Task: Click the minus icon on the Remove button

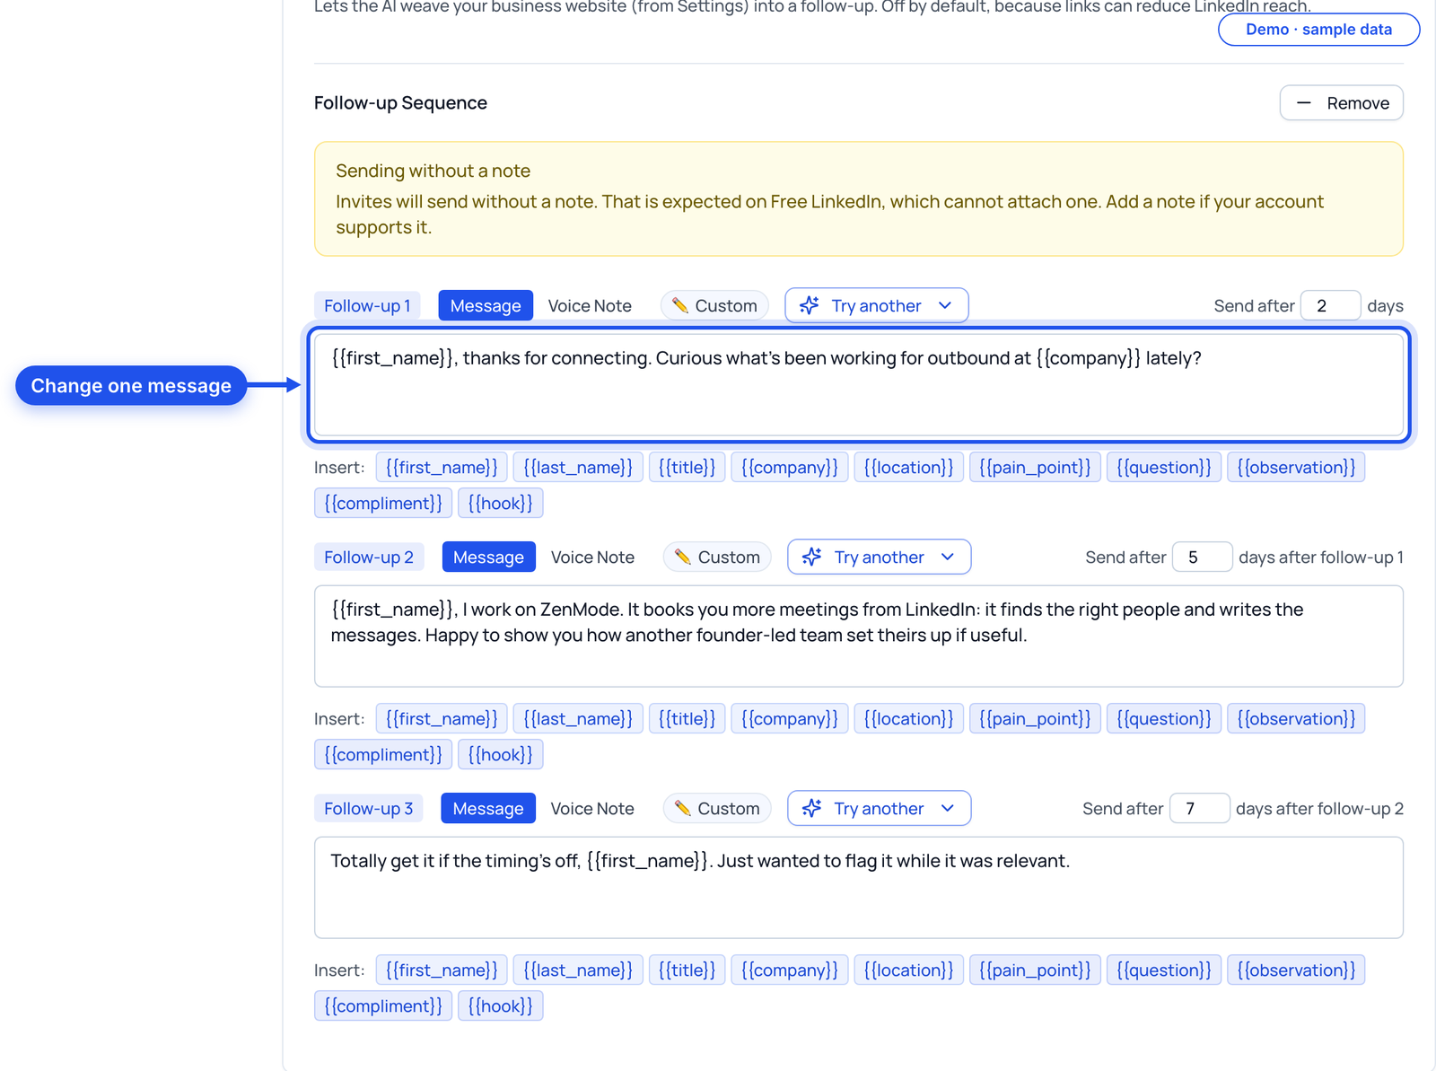Action: [1304, 103]
